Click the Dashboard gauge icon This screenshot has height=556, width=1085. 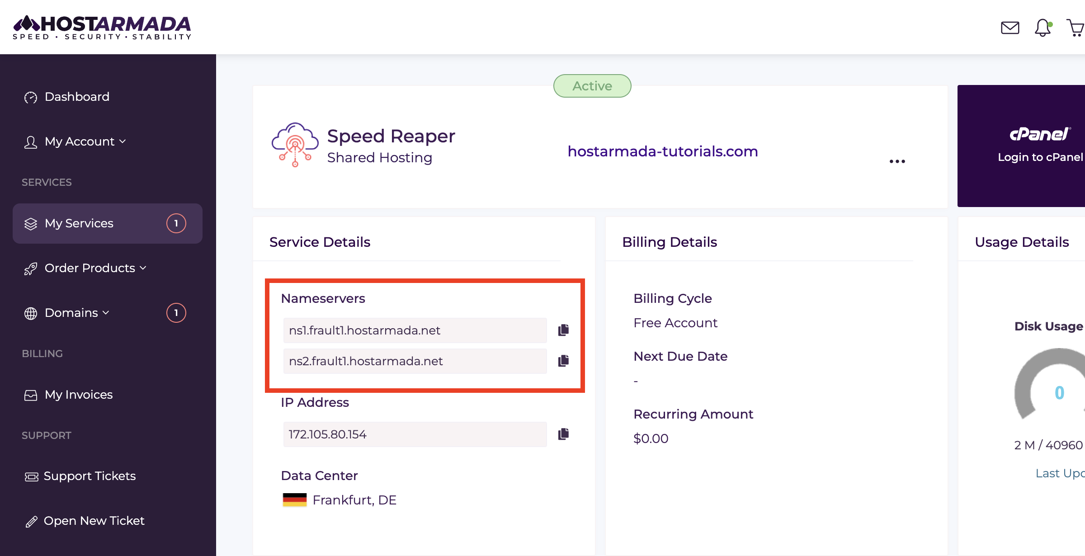pos(31,97)
